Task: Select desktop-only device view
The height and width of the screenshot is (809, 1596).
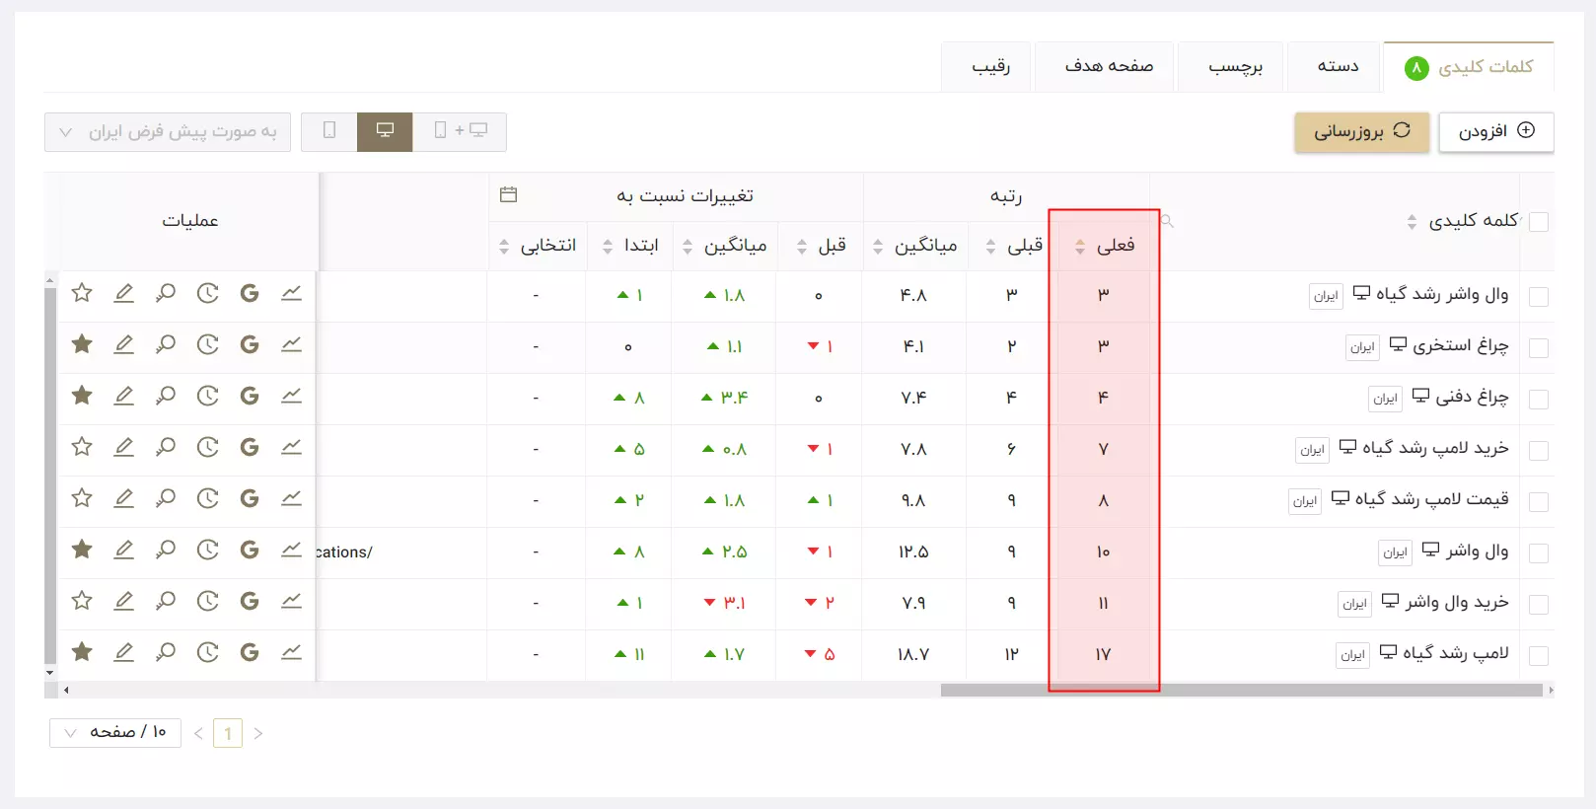Action: click(385, 131)
